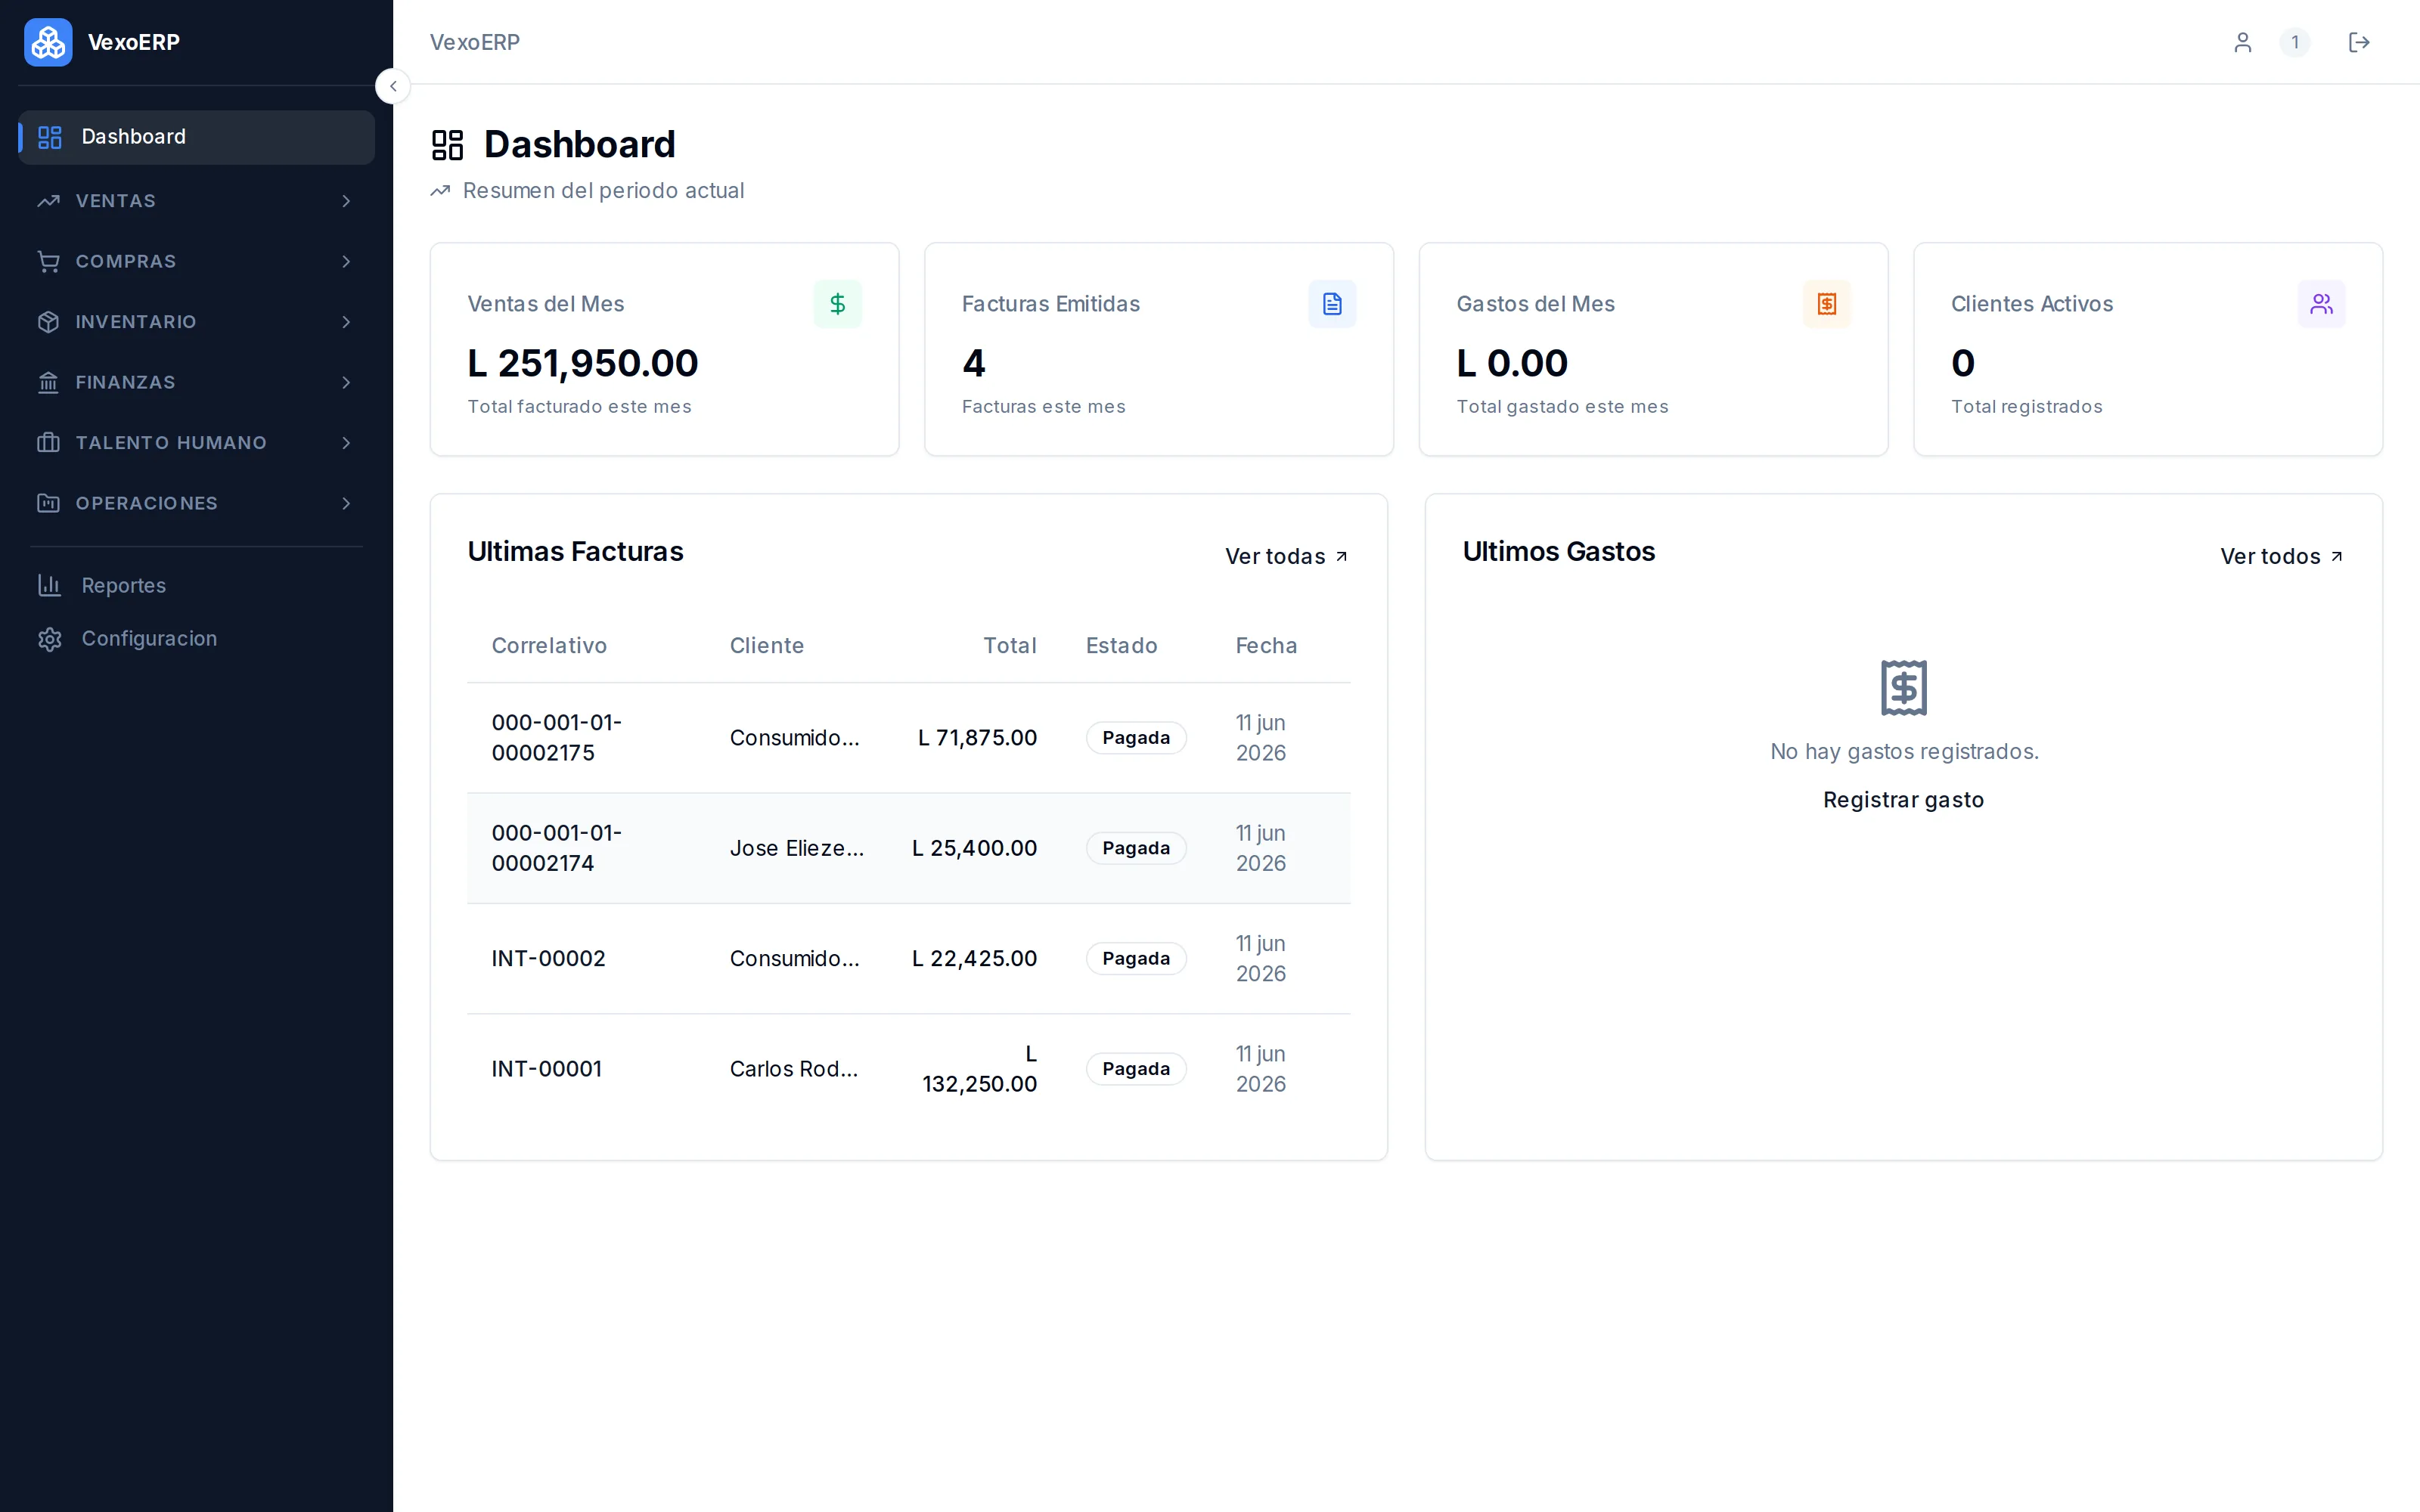Click Registrar gasto link

(x=1903, y=800)
